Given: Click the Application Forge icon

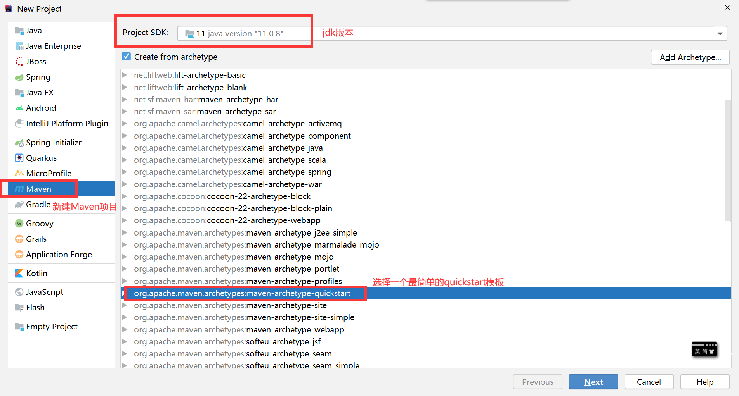Looking at the screenshot, I should pos(19,255).
